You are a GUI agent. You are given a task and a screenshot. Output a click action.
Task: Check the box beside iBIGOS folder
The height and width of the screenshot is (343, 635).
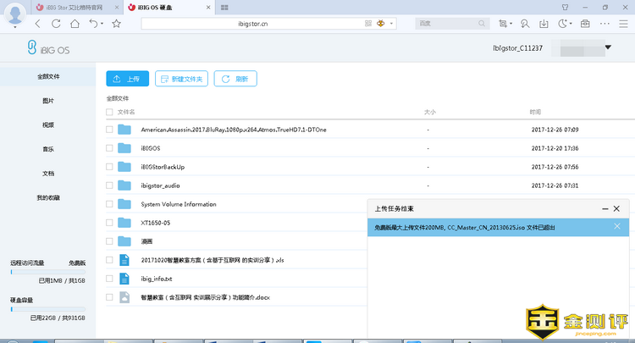click(109, 148)
